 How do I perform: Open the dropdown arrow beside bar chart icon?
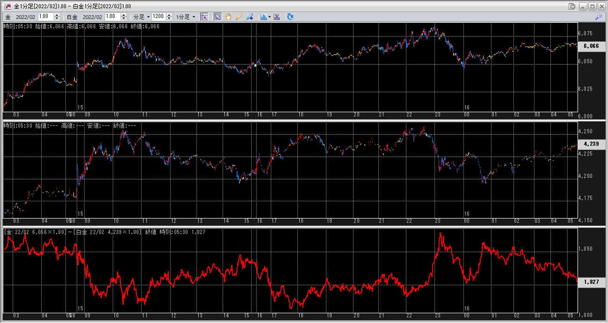click(270, 17)
